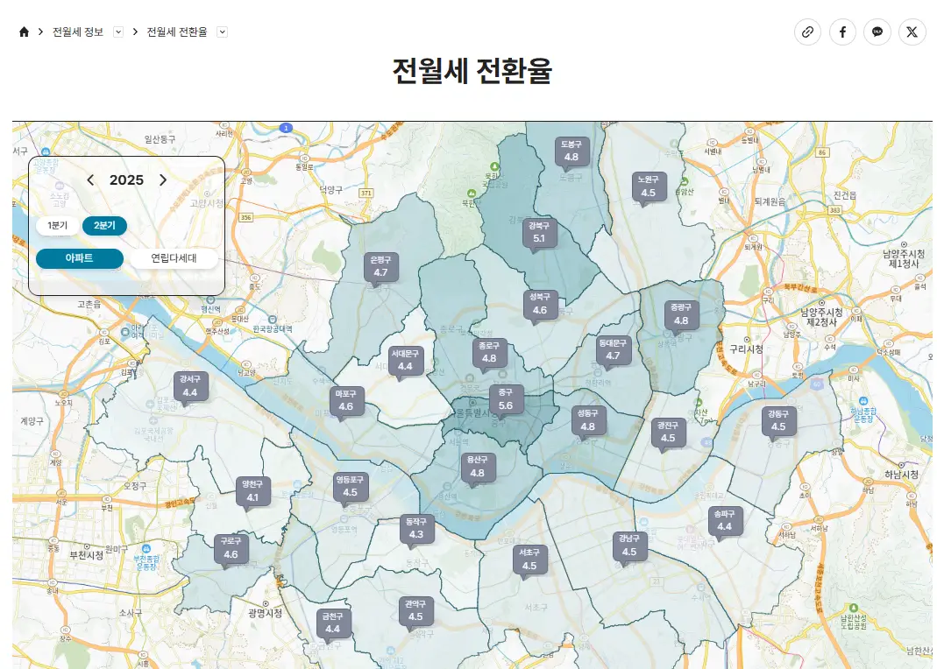
Task: Open the 전월세 정보 breadcrumb dropdown
Action: tap(118, 32)
